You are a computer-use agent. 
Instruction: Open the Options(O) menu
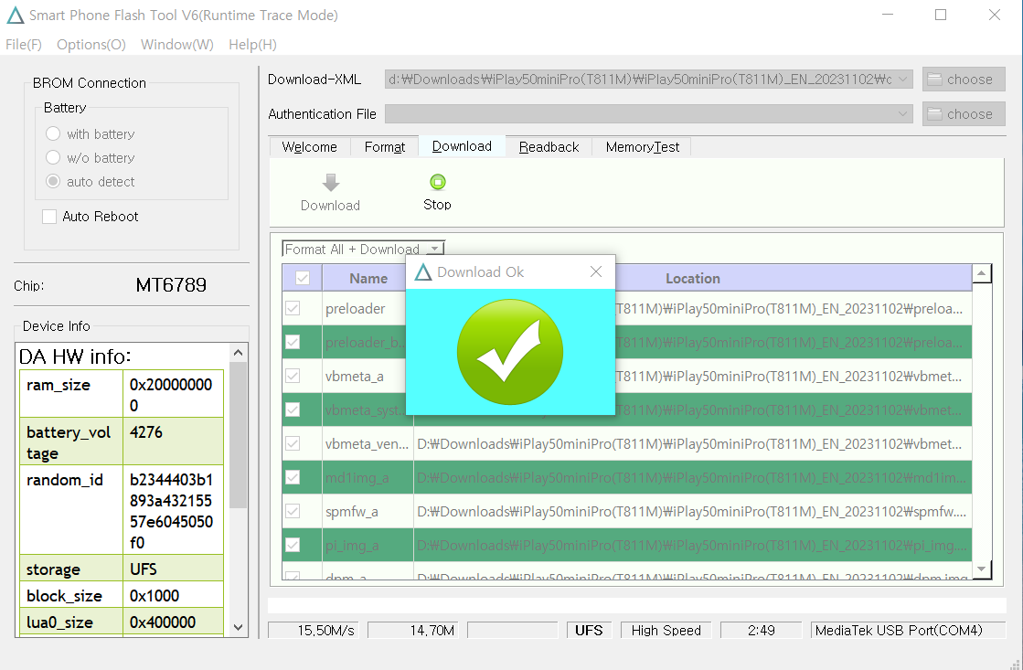[x=91, y=45]
